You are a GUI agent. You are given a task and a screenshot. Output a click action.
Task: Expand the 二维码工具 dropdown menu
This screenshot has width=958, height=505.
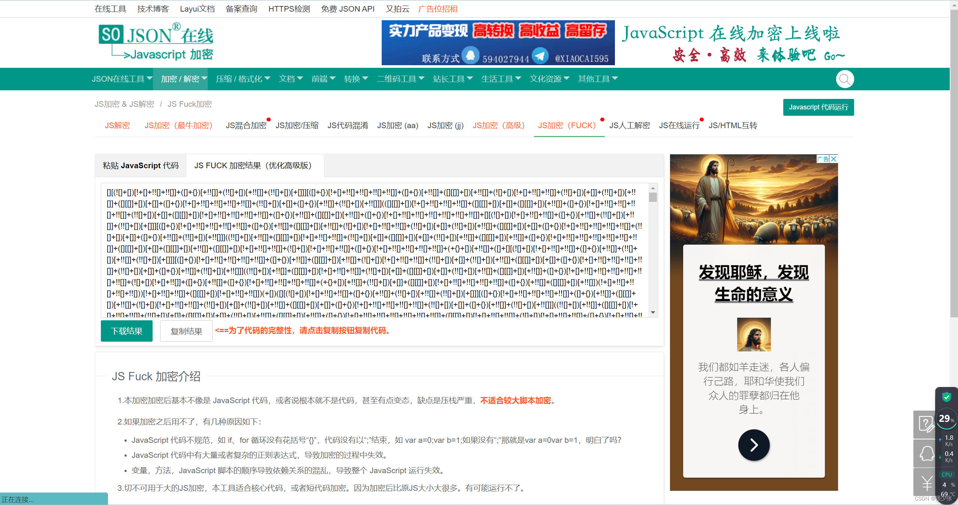pyautogui.click(x=400, y=79)
